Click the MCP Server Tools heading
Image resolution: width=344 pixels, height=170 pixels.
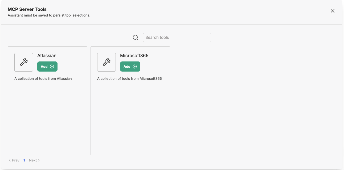(x=27, y=9)
